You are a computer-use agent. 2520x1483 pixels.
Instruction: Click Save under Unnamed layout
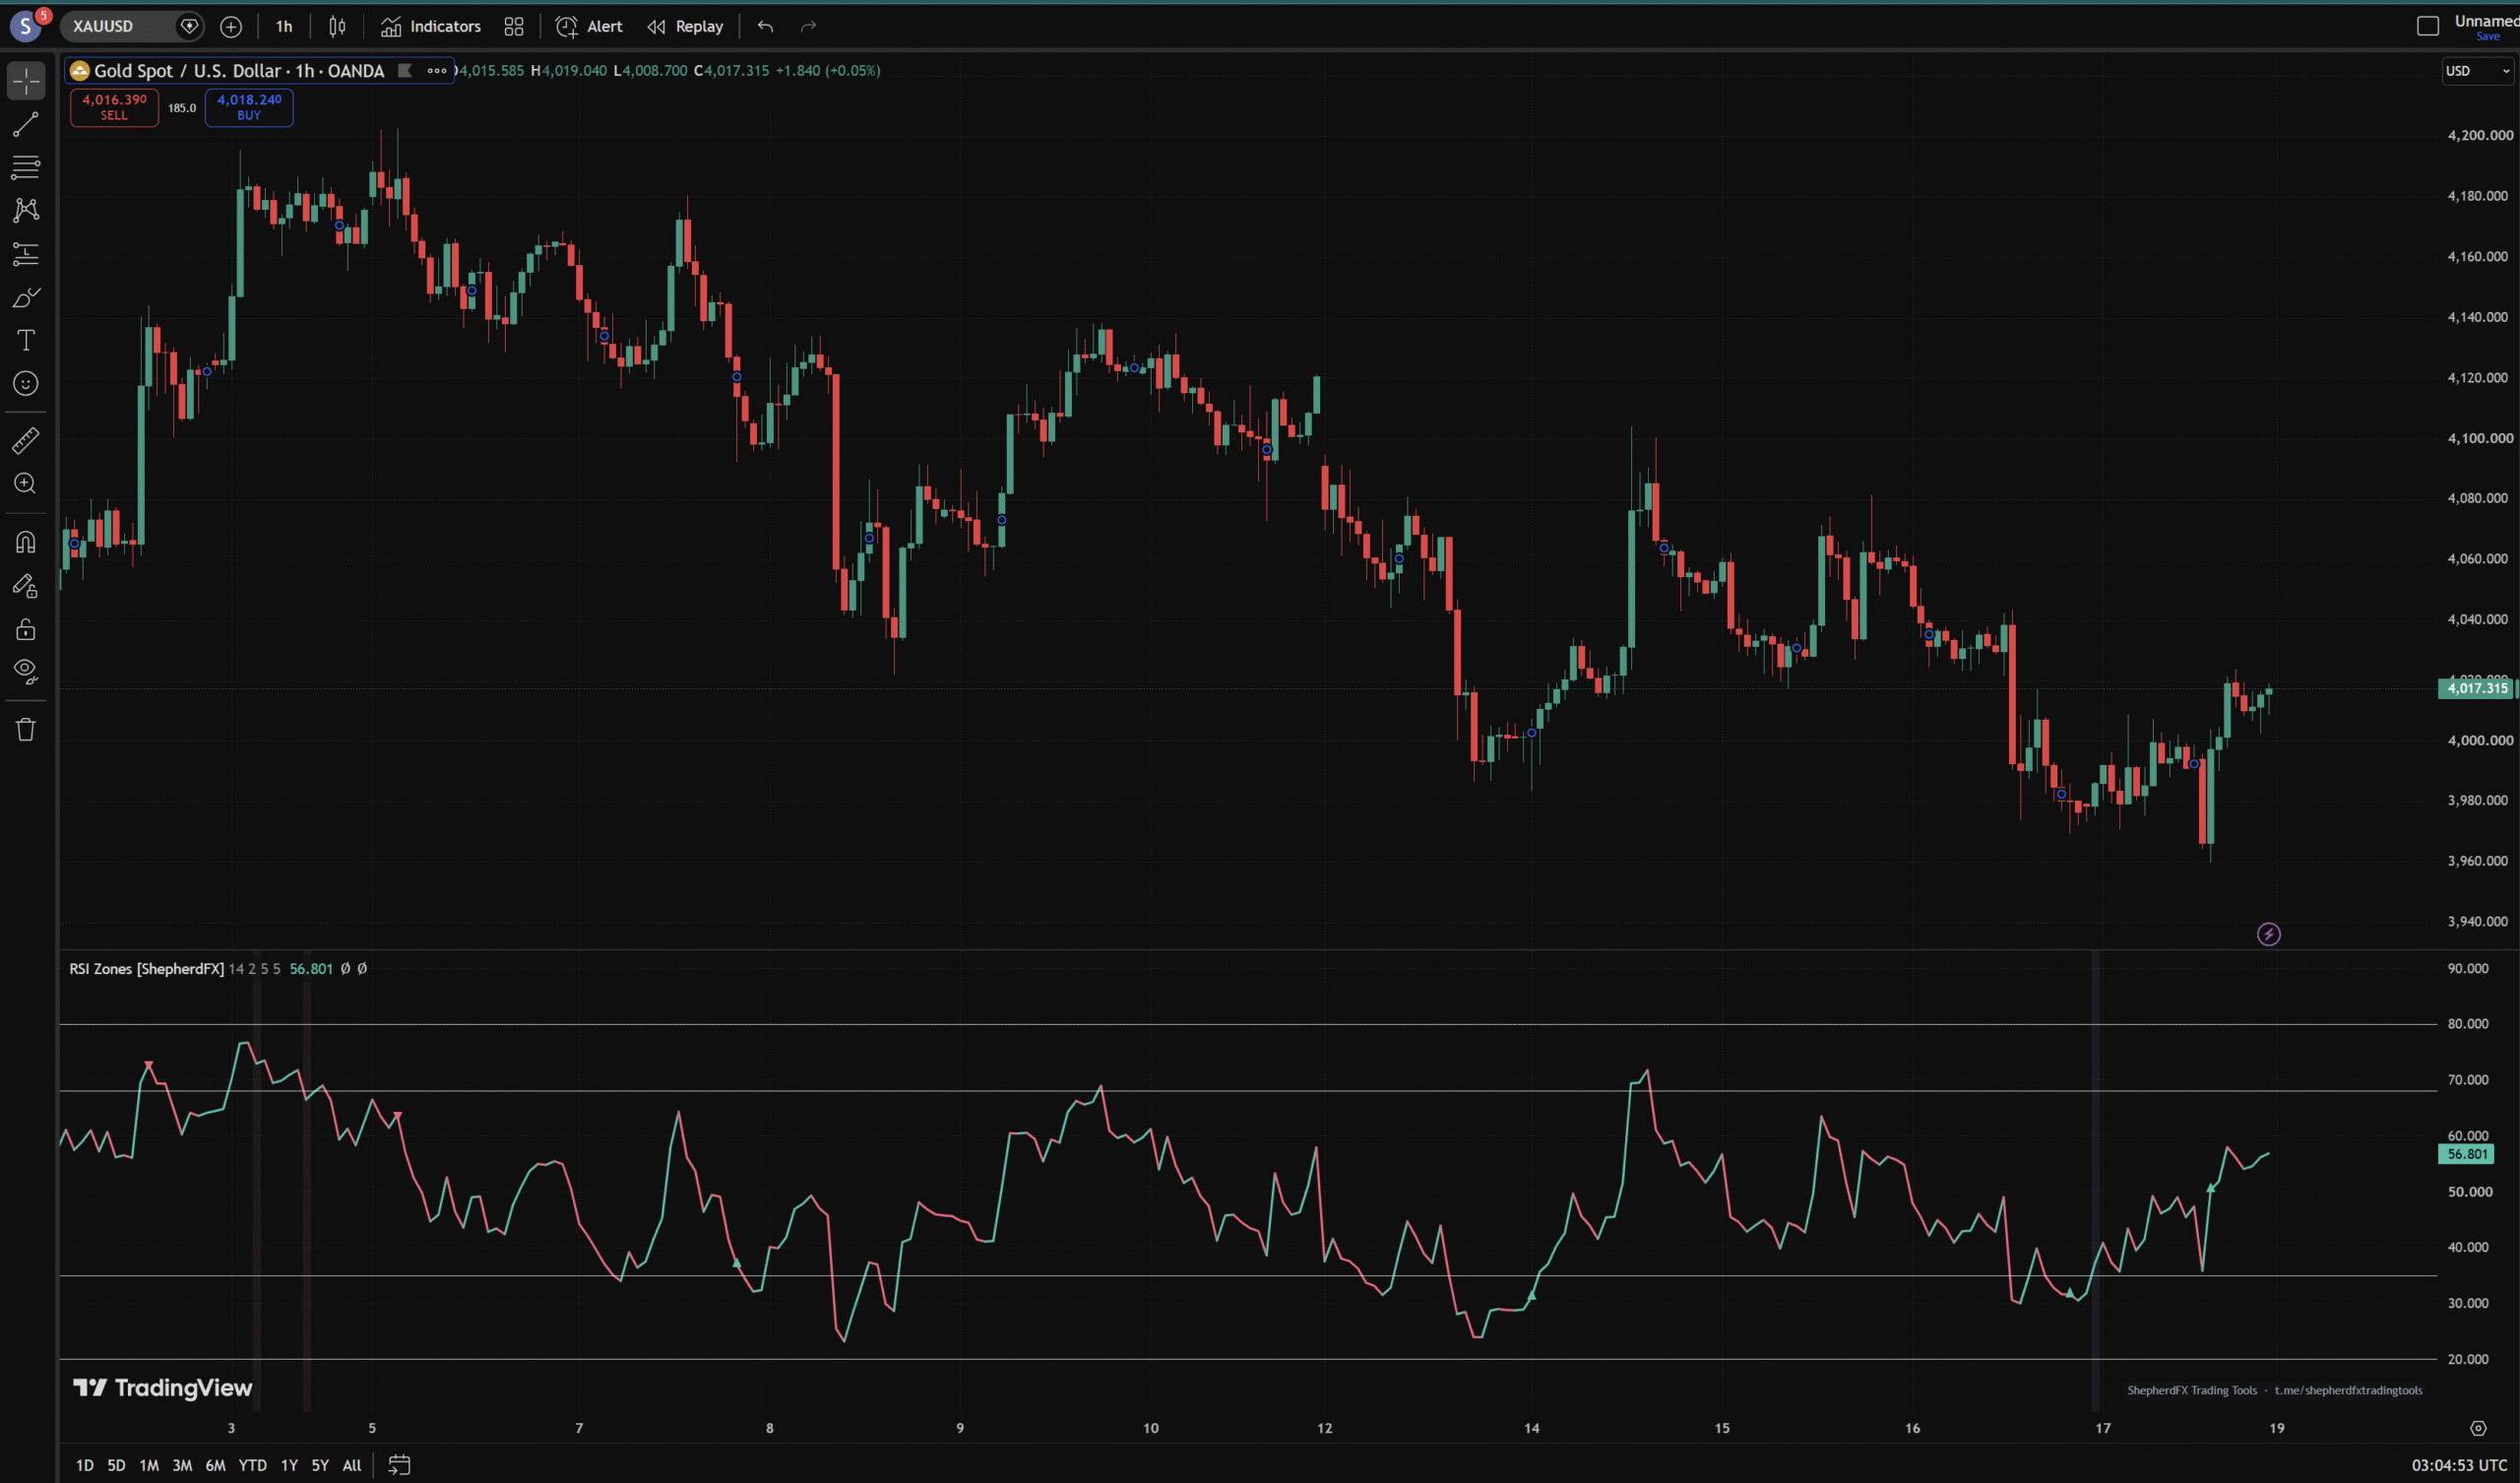pos(2487,36)
